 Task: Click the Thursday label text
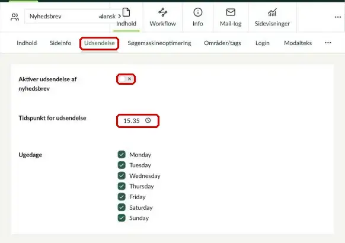[x=142, y=186]
